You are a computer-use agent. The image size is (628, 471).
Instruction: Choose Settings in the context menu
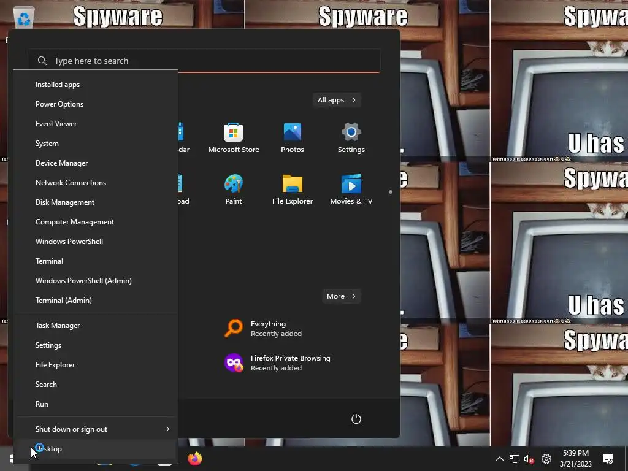click(x=96, y=345)
